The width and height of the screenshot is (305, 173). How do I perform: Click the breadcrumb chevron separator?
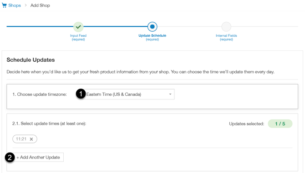tap(25, 5)
